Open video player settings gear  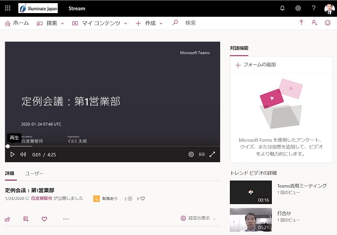point(191,154)
